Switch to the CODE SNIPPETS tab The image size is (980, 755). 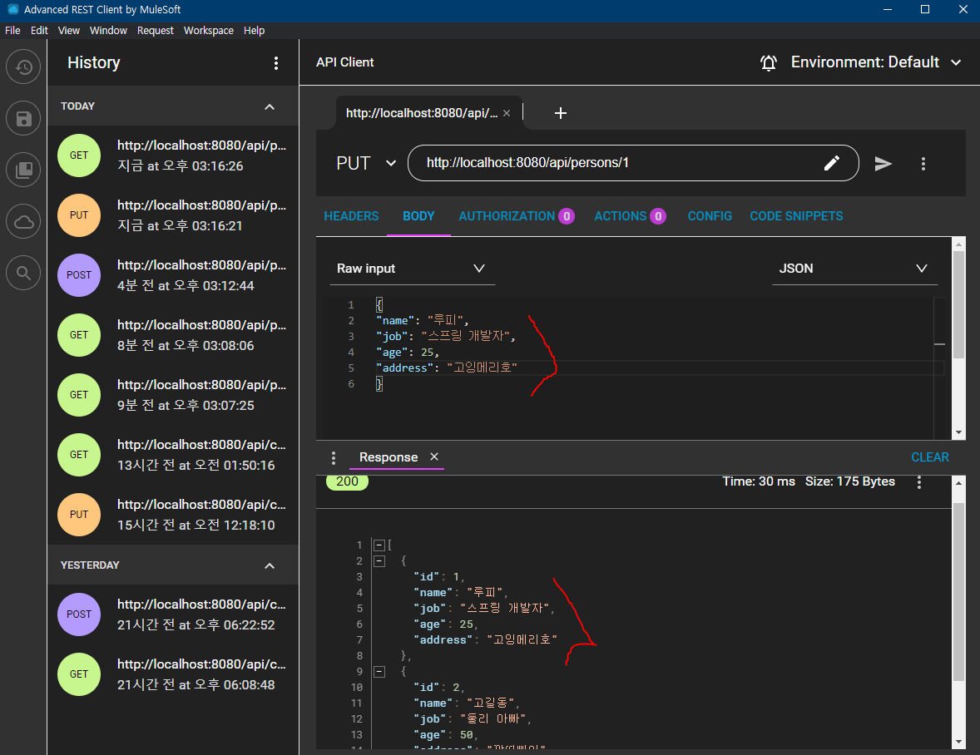(x=796, y=216)
